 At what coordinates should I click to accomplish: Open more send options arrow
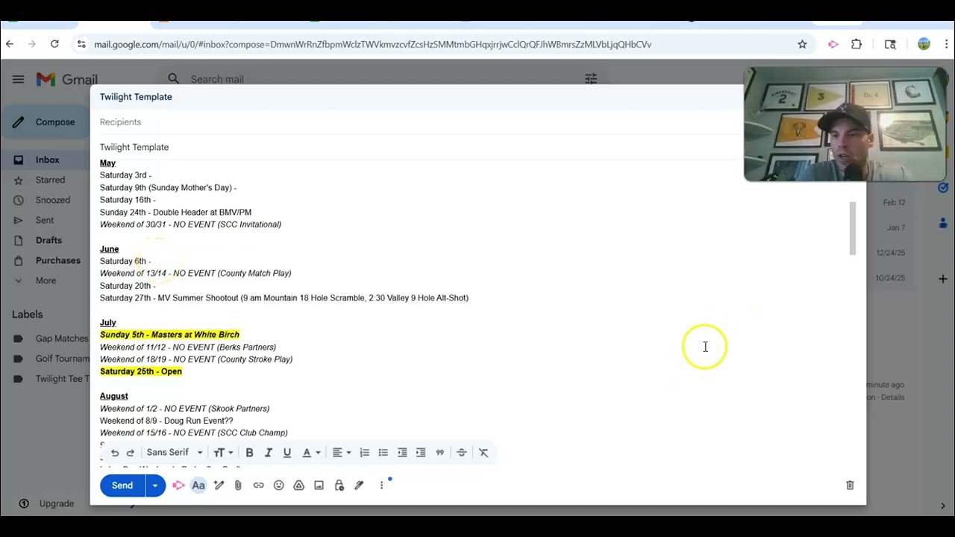pos(155,486)
